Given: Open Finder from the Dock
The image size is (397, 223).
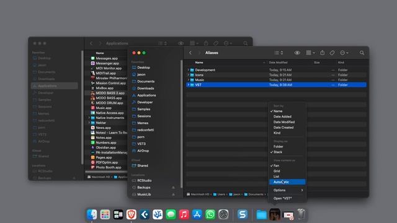Looking at the screenshot, I should 92,214.
